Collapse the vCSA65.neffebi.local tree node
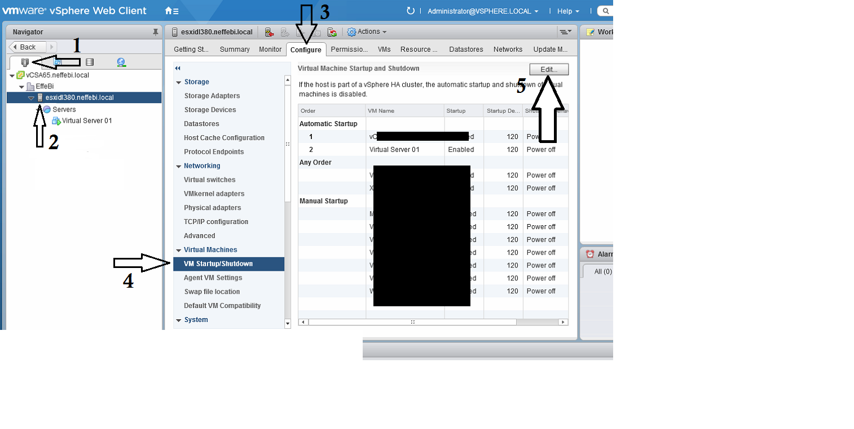 tap(12, 75)
